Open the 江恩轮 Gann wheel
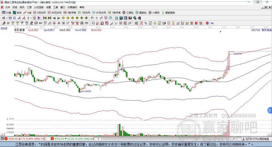This screenshot has height=147, width=272. point(128,13)
